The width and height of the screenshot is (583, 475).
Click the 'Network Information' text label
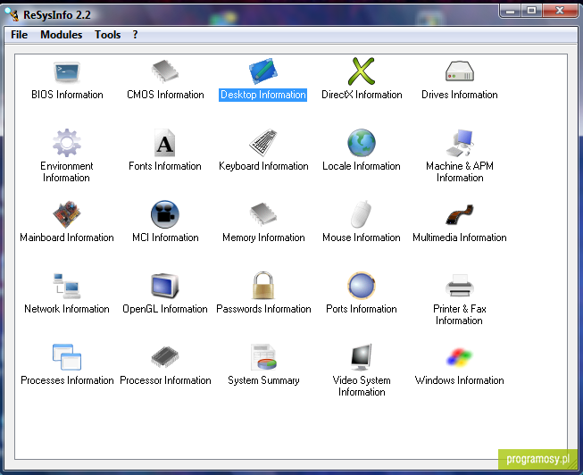[x=67, y=309]
